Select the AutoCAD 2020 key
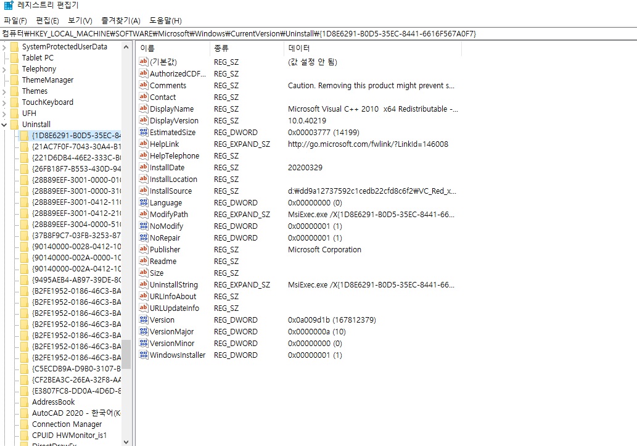 [76, 413]
